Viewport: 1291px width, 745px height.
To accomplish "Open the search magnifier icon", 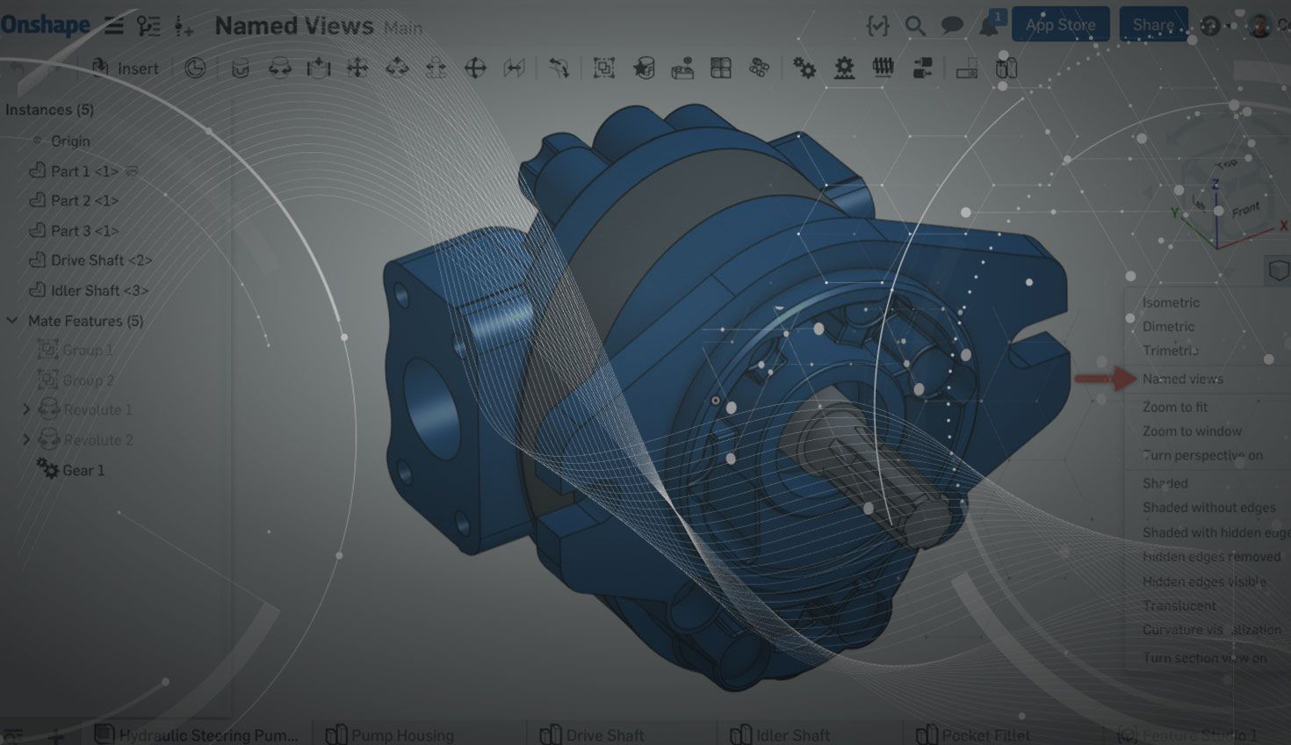I will coord(915,26).
